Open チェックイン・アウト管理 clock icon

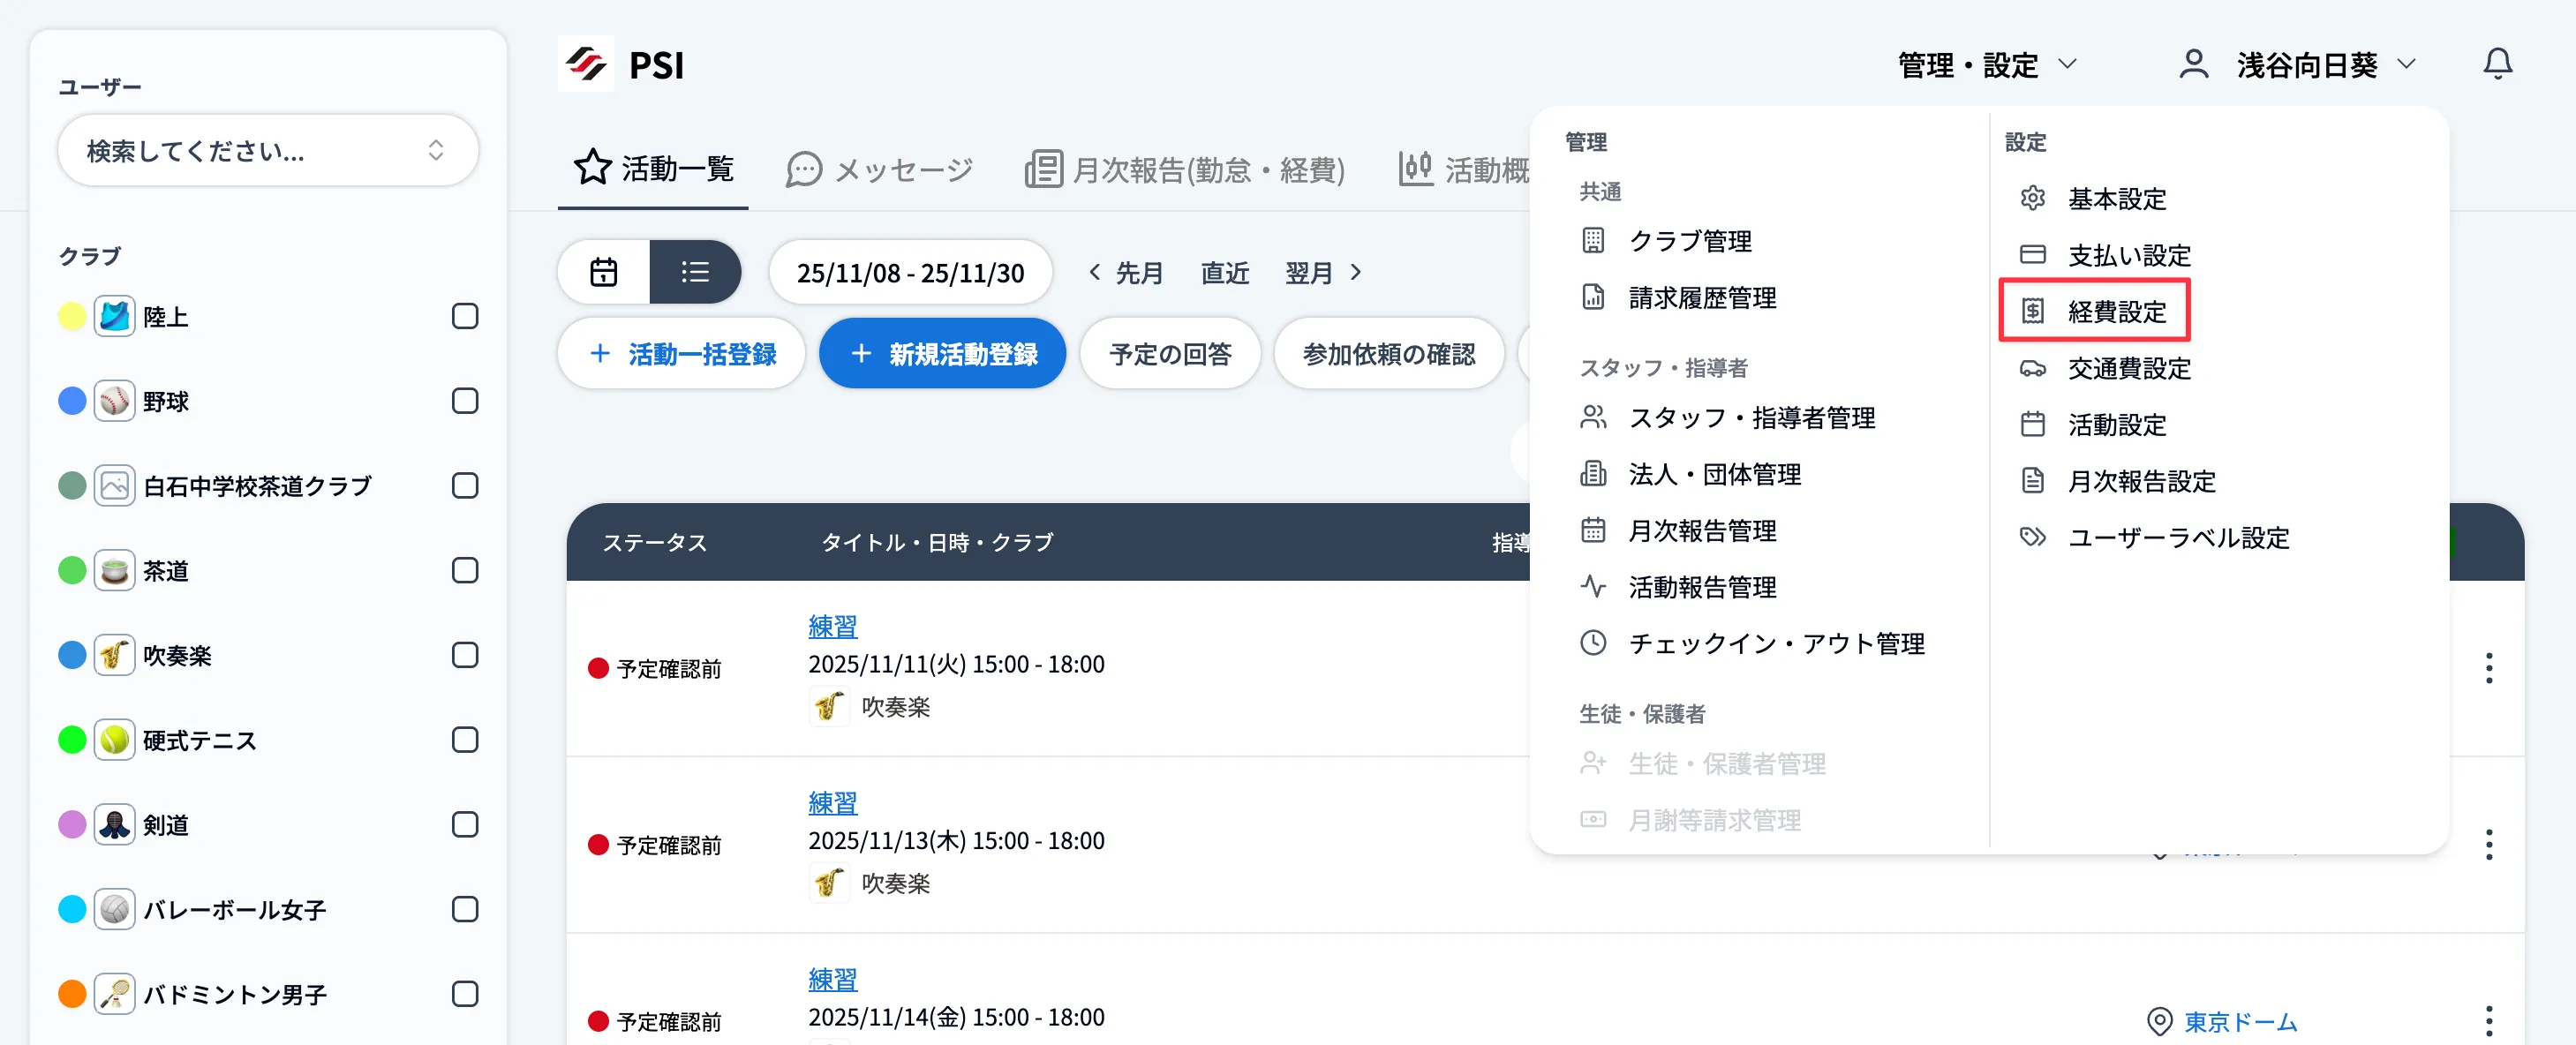pos(1594,643)
